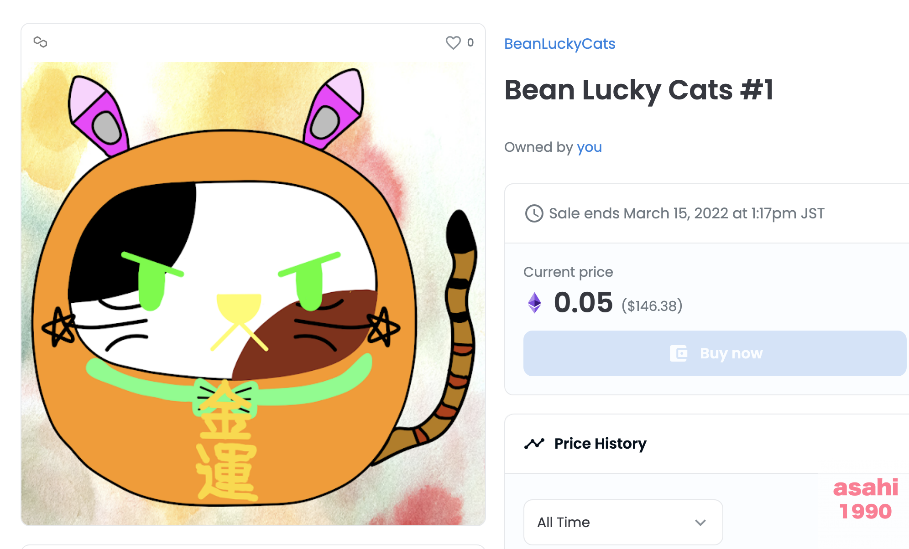Screen dimensions: 909x549
Task: Click the Buy now button label
Action: click(x=731, y=353)
